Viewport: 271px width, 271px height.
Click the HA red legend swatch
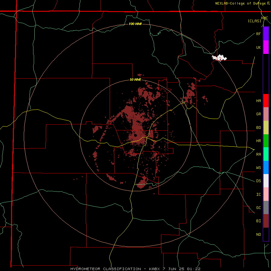click(266, 101)
